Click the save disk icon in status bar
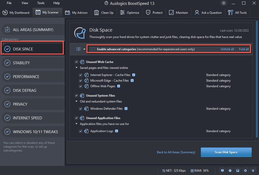This screenshot has width=259, height=175. pos(238,171)
